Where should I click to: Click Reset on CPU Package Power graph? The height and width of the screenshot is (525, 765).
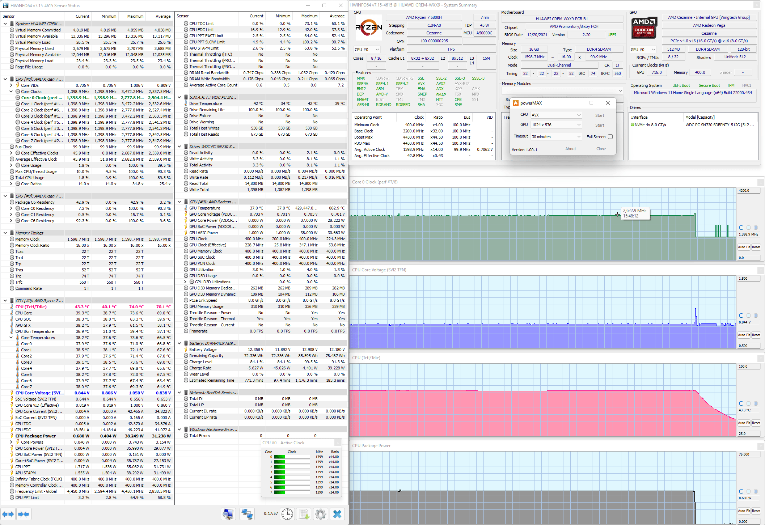(756, 511)
